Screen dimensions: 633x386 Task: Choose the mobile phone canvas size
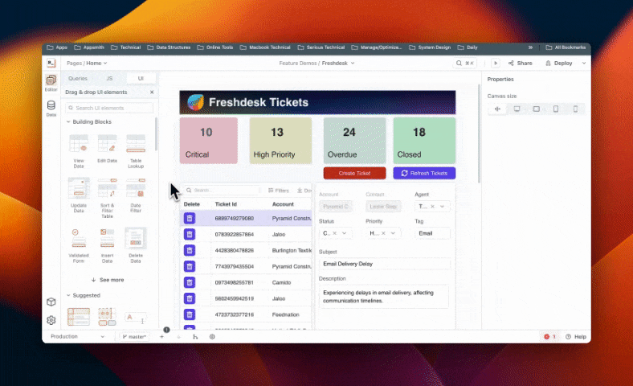pos(574,109)
